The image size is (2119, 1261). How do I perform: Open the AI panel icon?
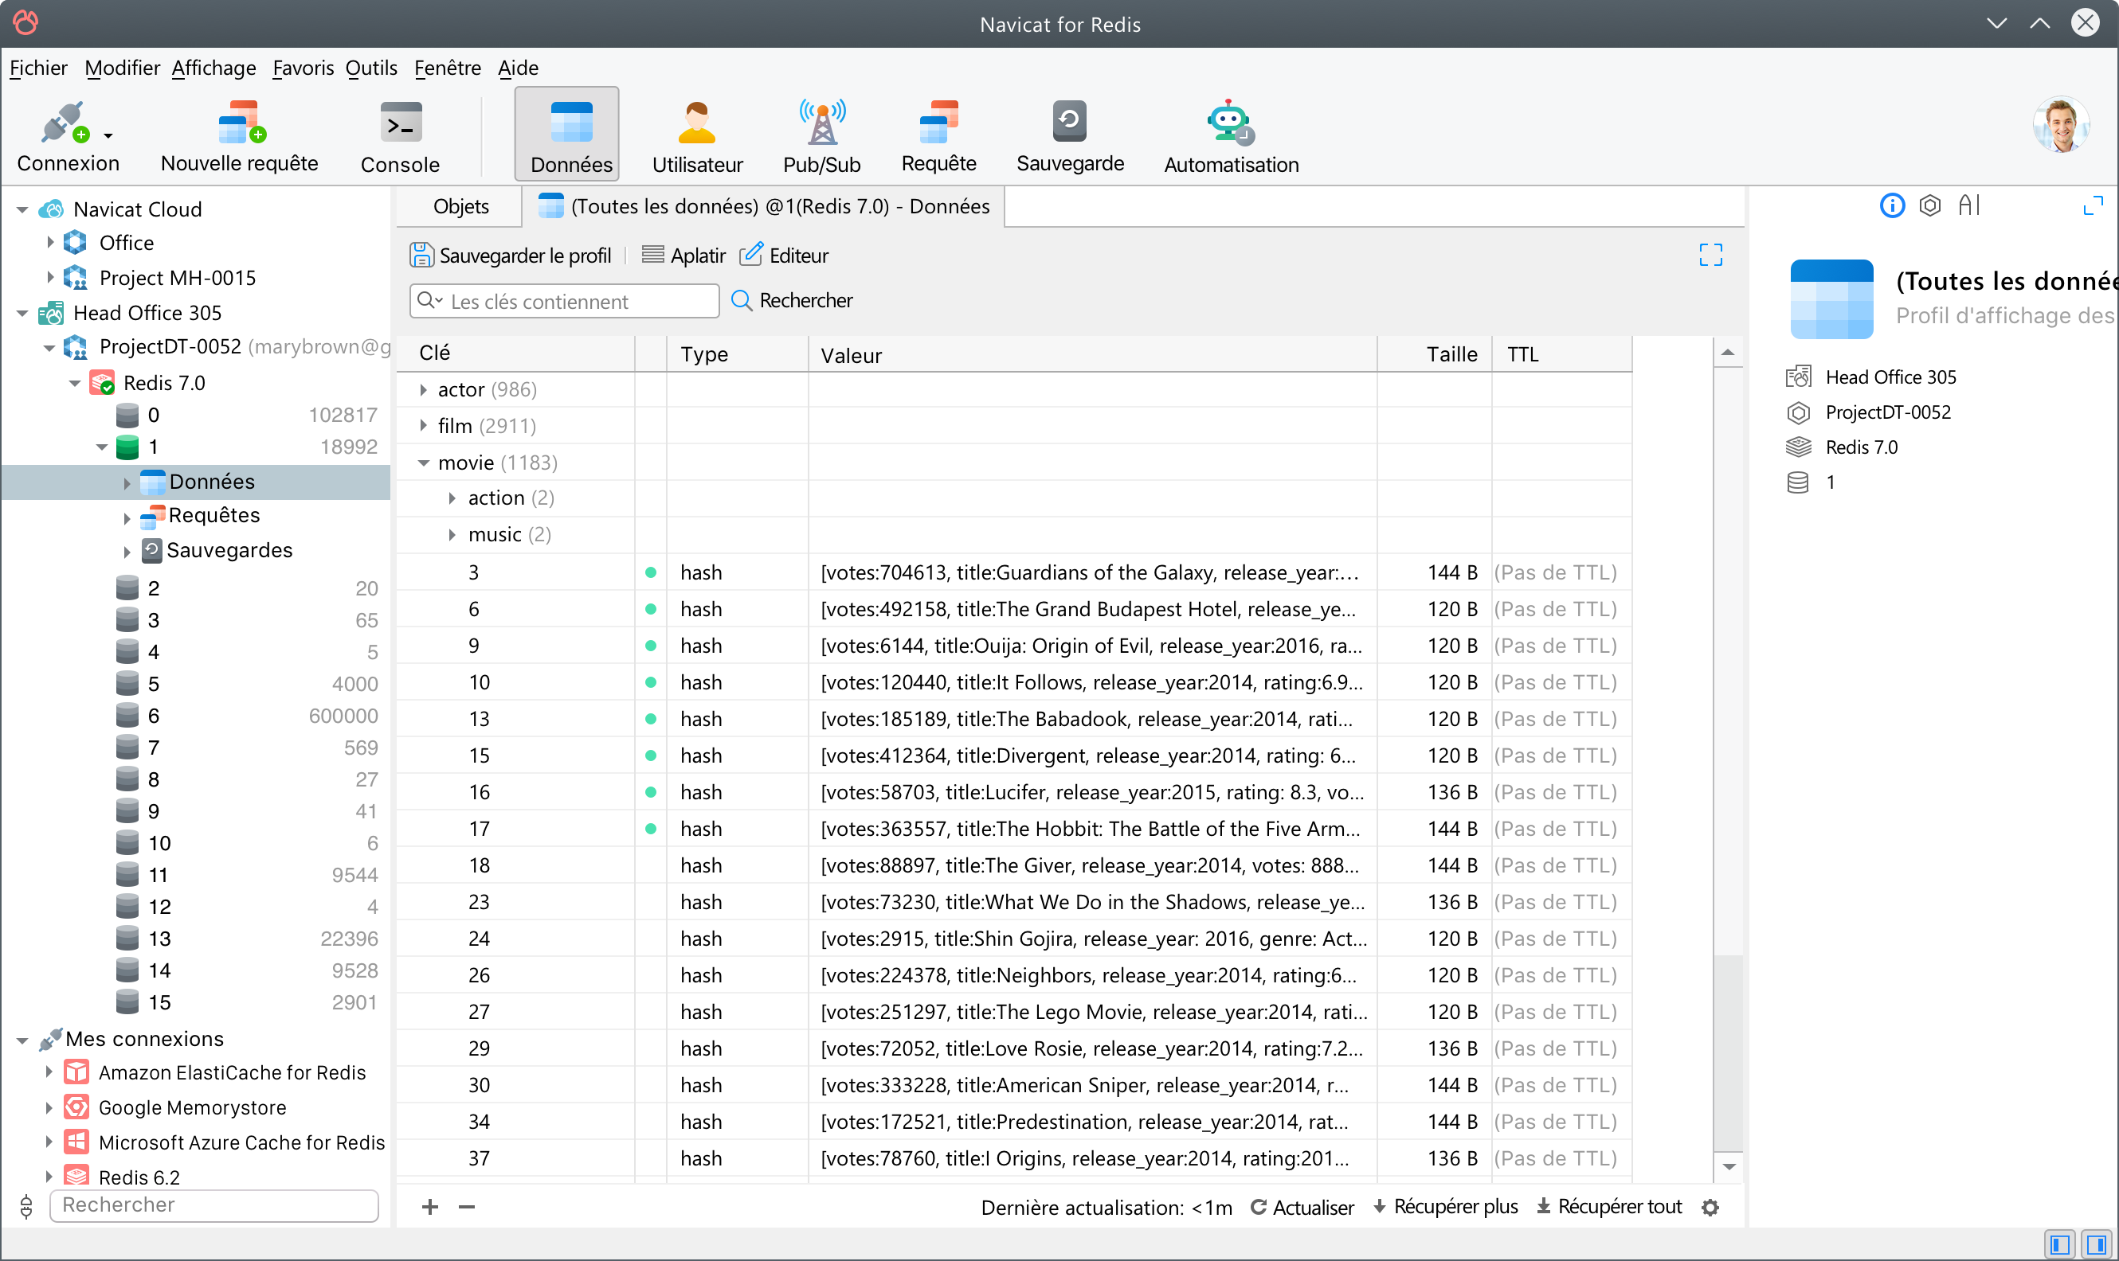coord(1968,205)
